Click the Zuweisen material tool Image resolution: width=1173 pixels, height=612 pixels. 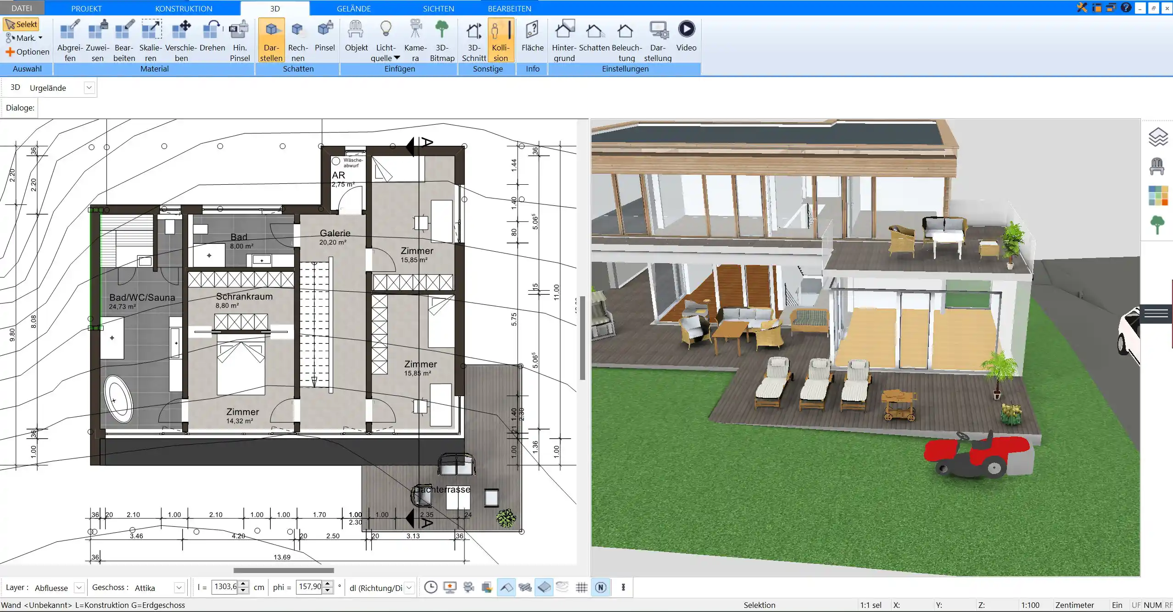[97, 40]
